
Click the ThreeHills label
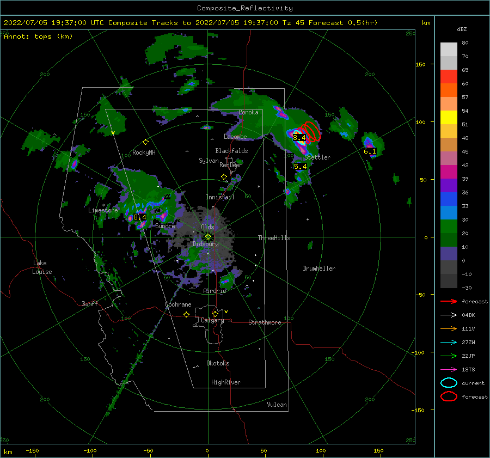[274, 238]
